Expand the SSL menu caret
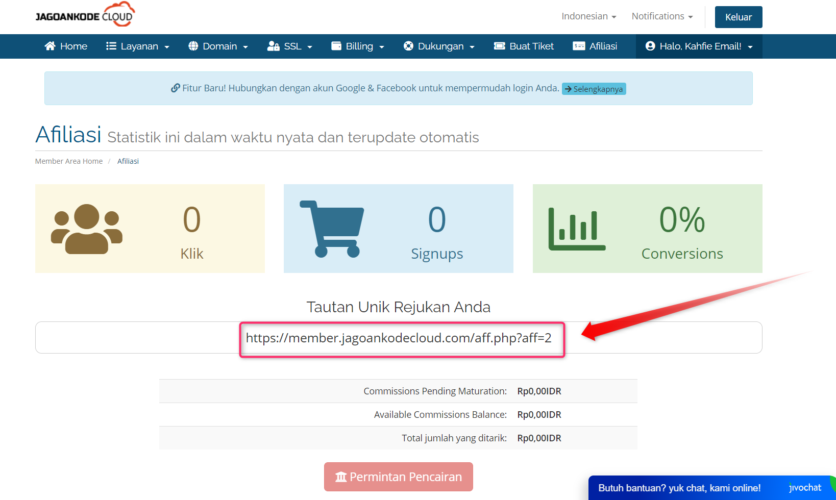Screen dimensions: 836x500 310,47
